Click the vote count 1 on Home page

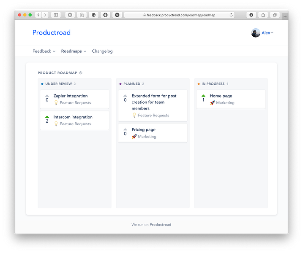click(203, 100)
